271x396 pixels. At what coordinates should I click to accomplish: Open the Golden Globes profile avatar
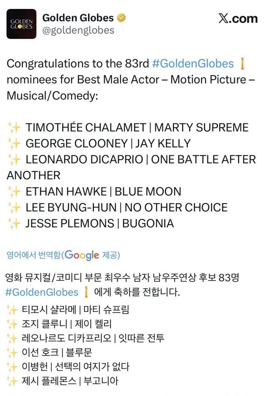point(22,24)
